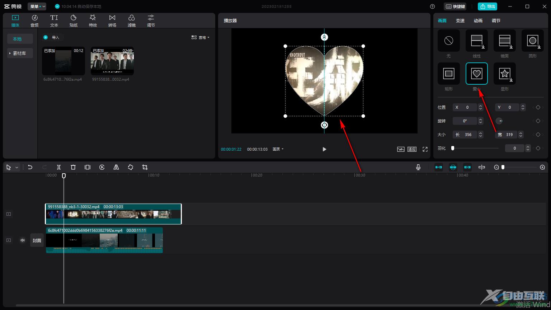The image size is (551, 310).
Task: Select the 矩形 rectangle mask
Action: point(449,74)
